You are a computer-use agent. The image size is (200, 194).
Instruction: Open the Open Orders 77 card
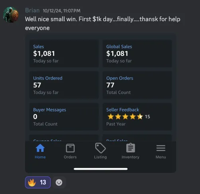coord(137,85)
